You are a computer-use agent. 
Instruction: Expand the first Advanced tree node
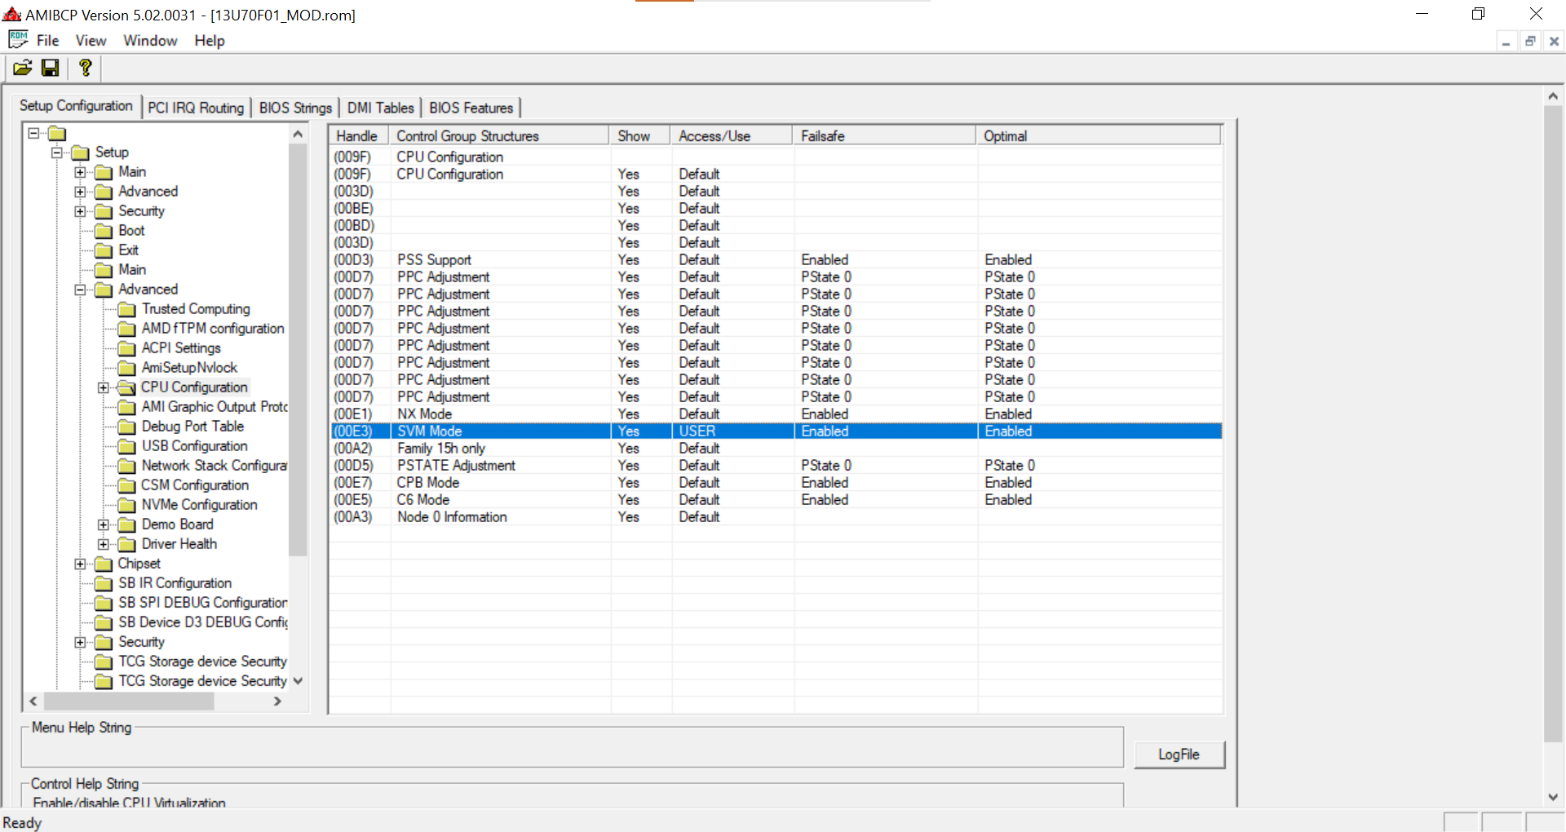(x=80, y=192)
